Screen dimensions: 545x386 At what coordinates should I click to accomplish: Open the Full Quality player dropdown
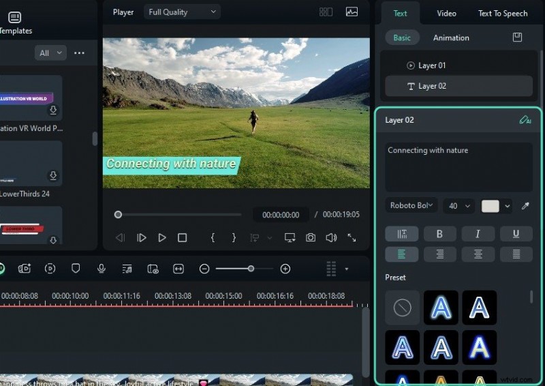tap(182, 12)
